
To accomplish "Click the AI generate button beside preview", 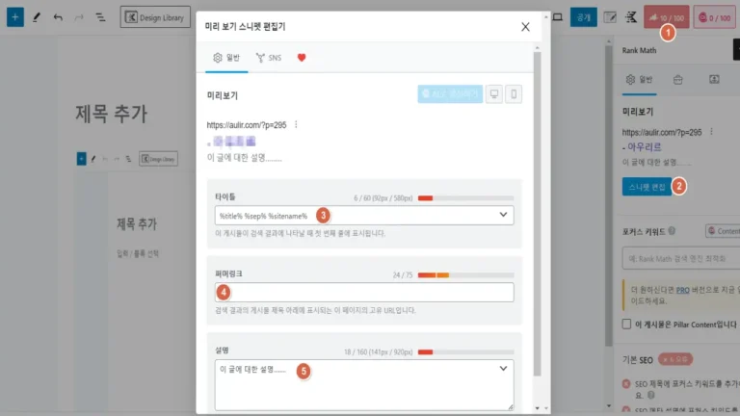I will coord(450,93).
